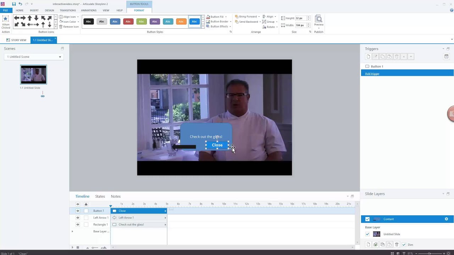Screen dimensions: 454x255
Task: Open the INSERT ribbon tab
Action: [x=34, y=10]
